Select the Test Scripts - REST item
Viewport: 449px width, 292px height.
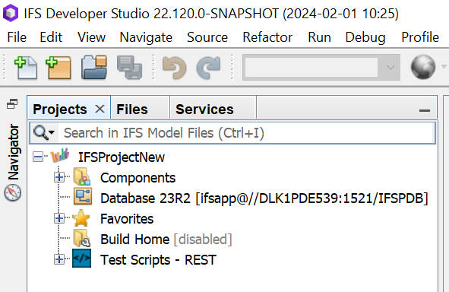158,260
